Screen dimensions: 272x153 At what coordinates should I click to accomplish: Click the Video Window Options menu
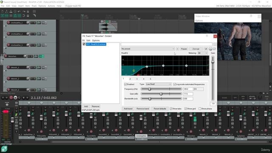[199, 21]
